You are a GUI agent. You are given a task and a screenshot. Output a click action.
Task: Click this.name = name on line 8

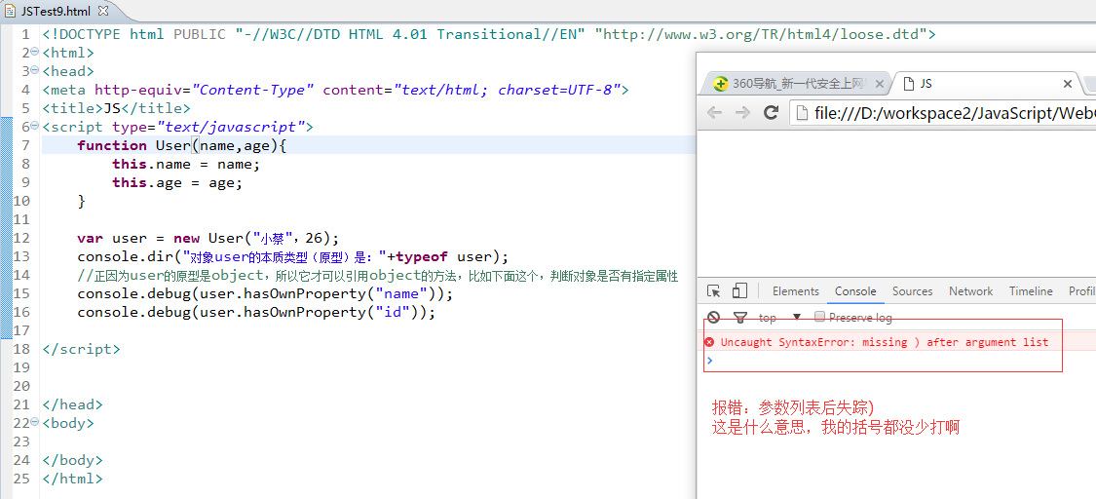pyautogui.click(x=186, y=165)
